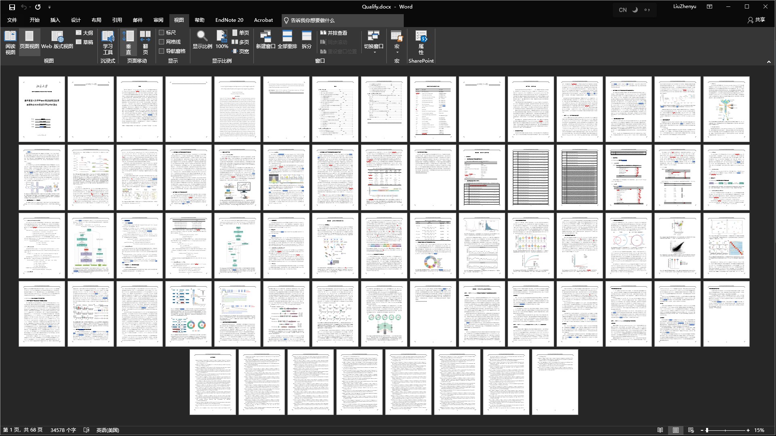Switch to EndNote 20 tab
This screenshot has height=436, width=776.
coord(229,20)
